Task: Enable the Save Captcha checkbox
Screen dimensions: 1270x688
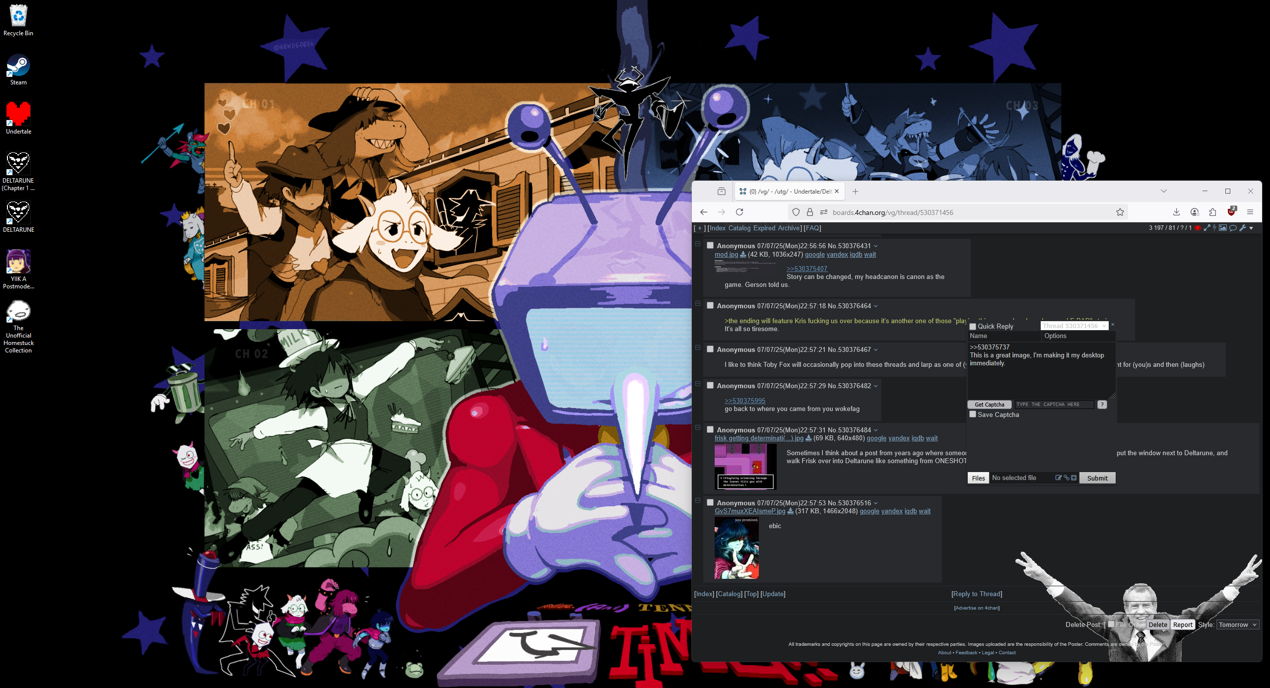Action: click(973, 414)
